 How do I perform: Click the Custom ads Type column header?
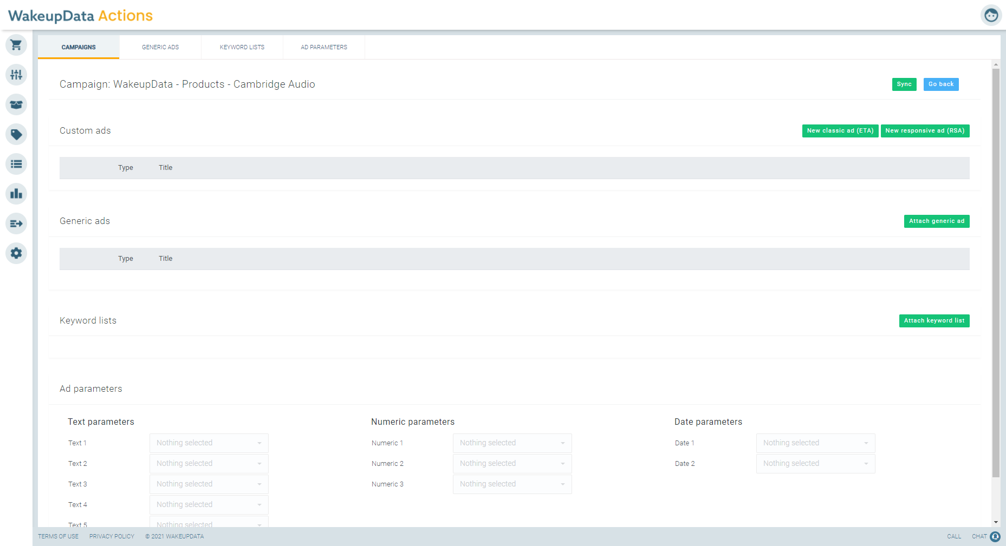click(x=126, y=168)
